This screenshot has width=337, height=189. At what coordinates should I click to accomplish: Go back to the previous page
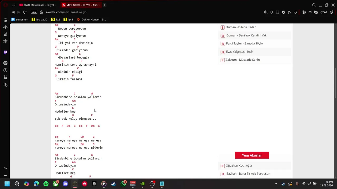13,12
